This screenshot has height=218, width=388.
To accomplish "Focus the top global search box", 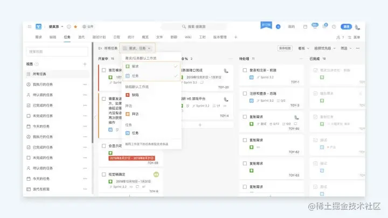I will tap(194, 26).
